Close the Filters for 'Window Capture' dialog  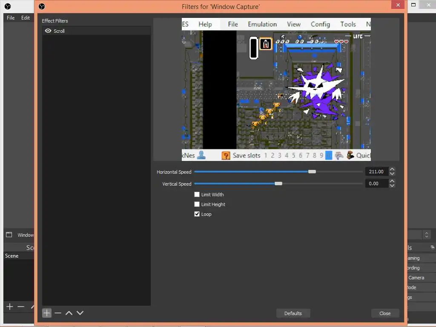[x=398, y=5]
